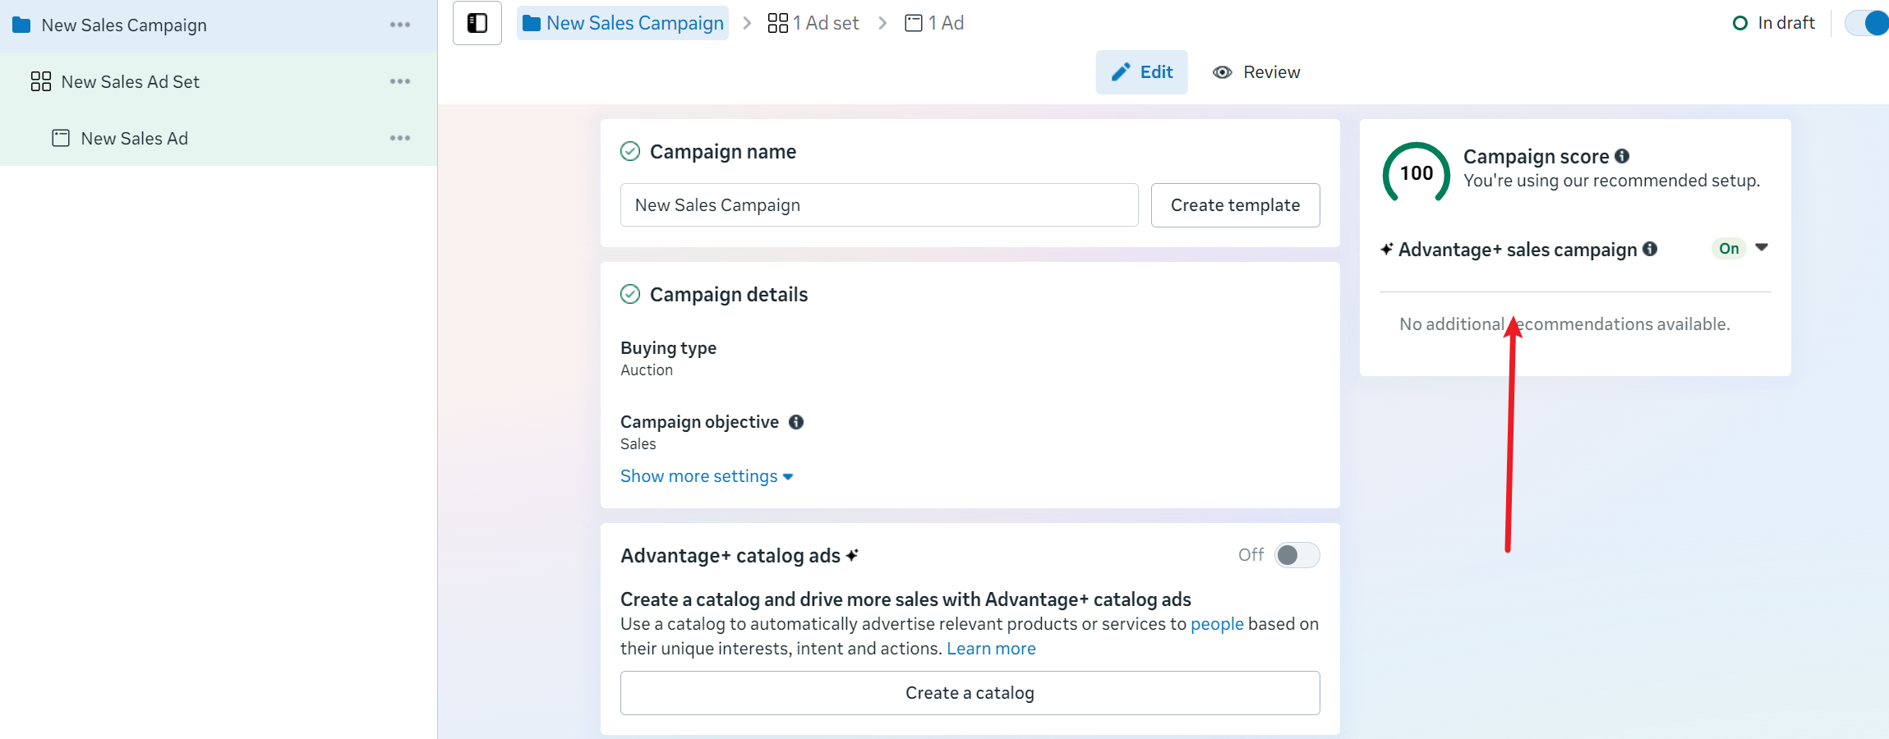Click the Campaign name input field
Screen dimensions: 1889x739
pos(878,205)
